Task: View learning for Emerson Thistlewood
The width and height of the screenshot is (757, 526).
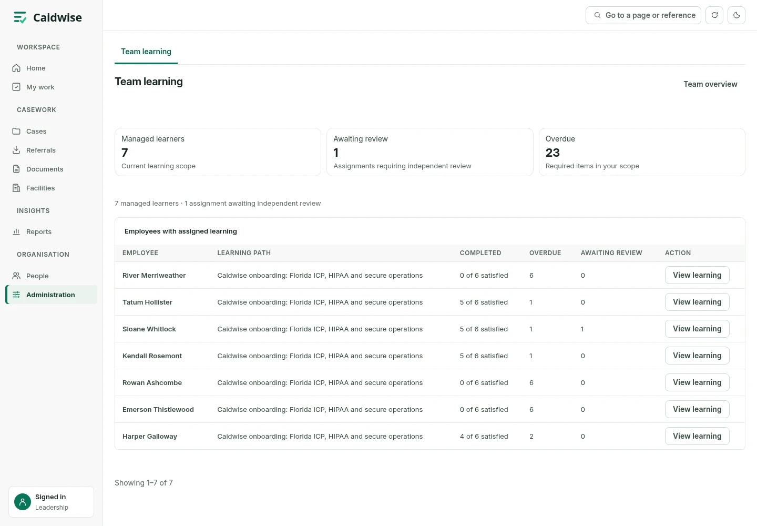Action: click(697, 409)
